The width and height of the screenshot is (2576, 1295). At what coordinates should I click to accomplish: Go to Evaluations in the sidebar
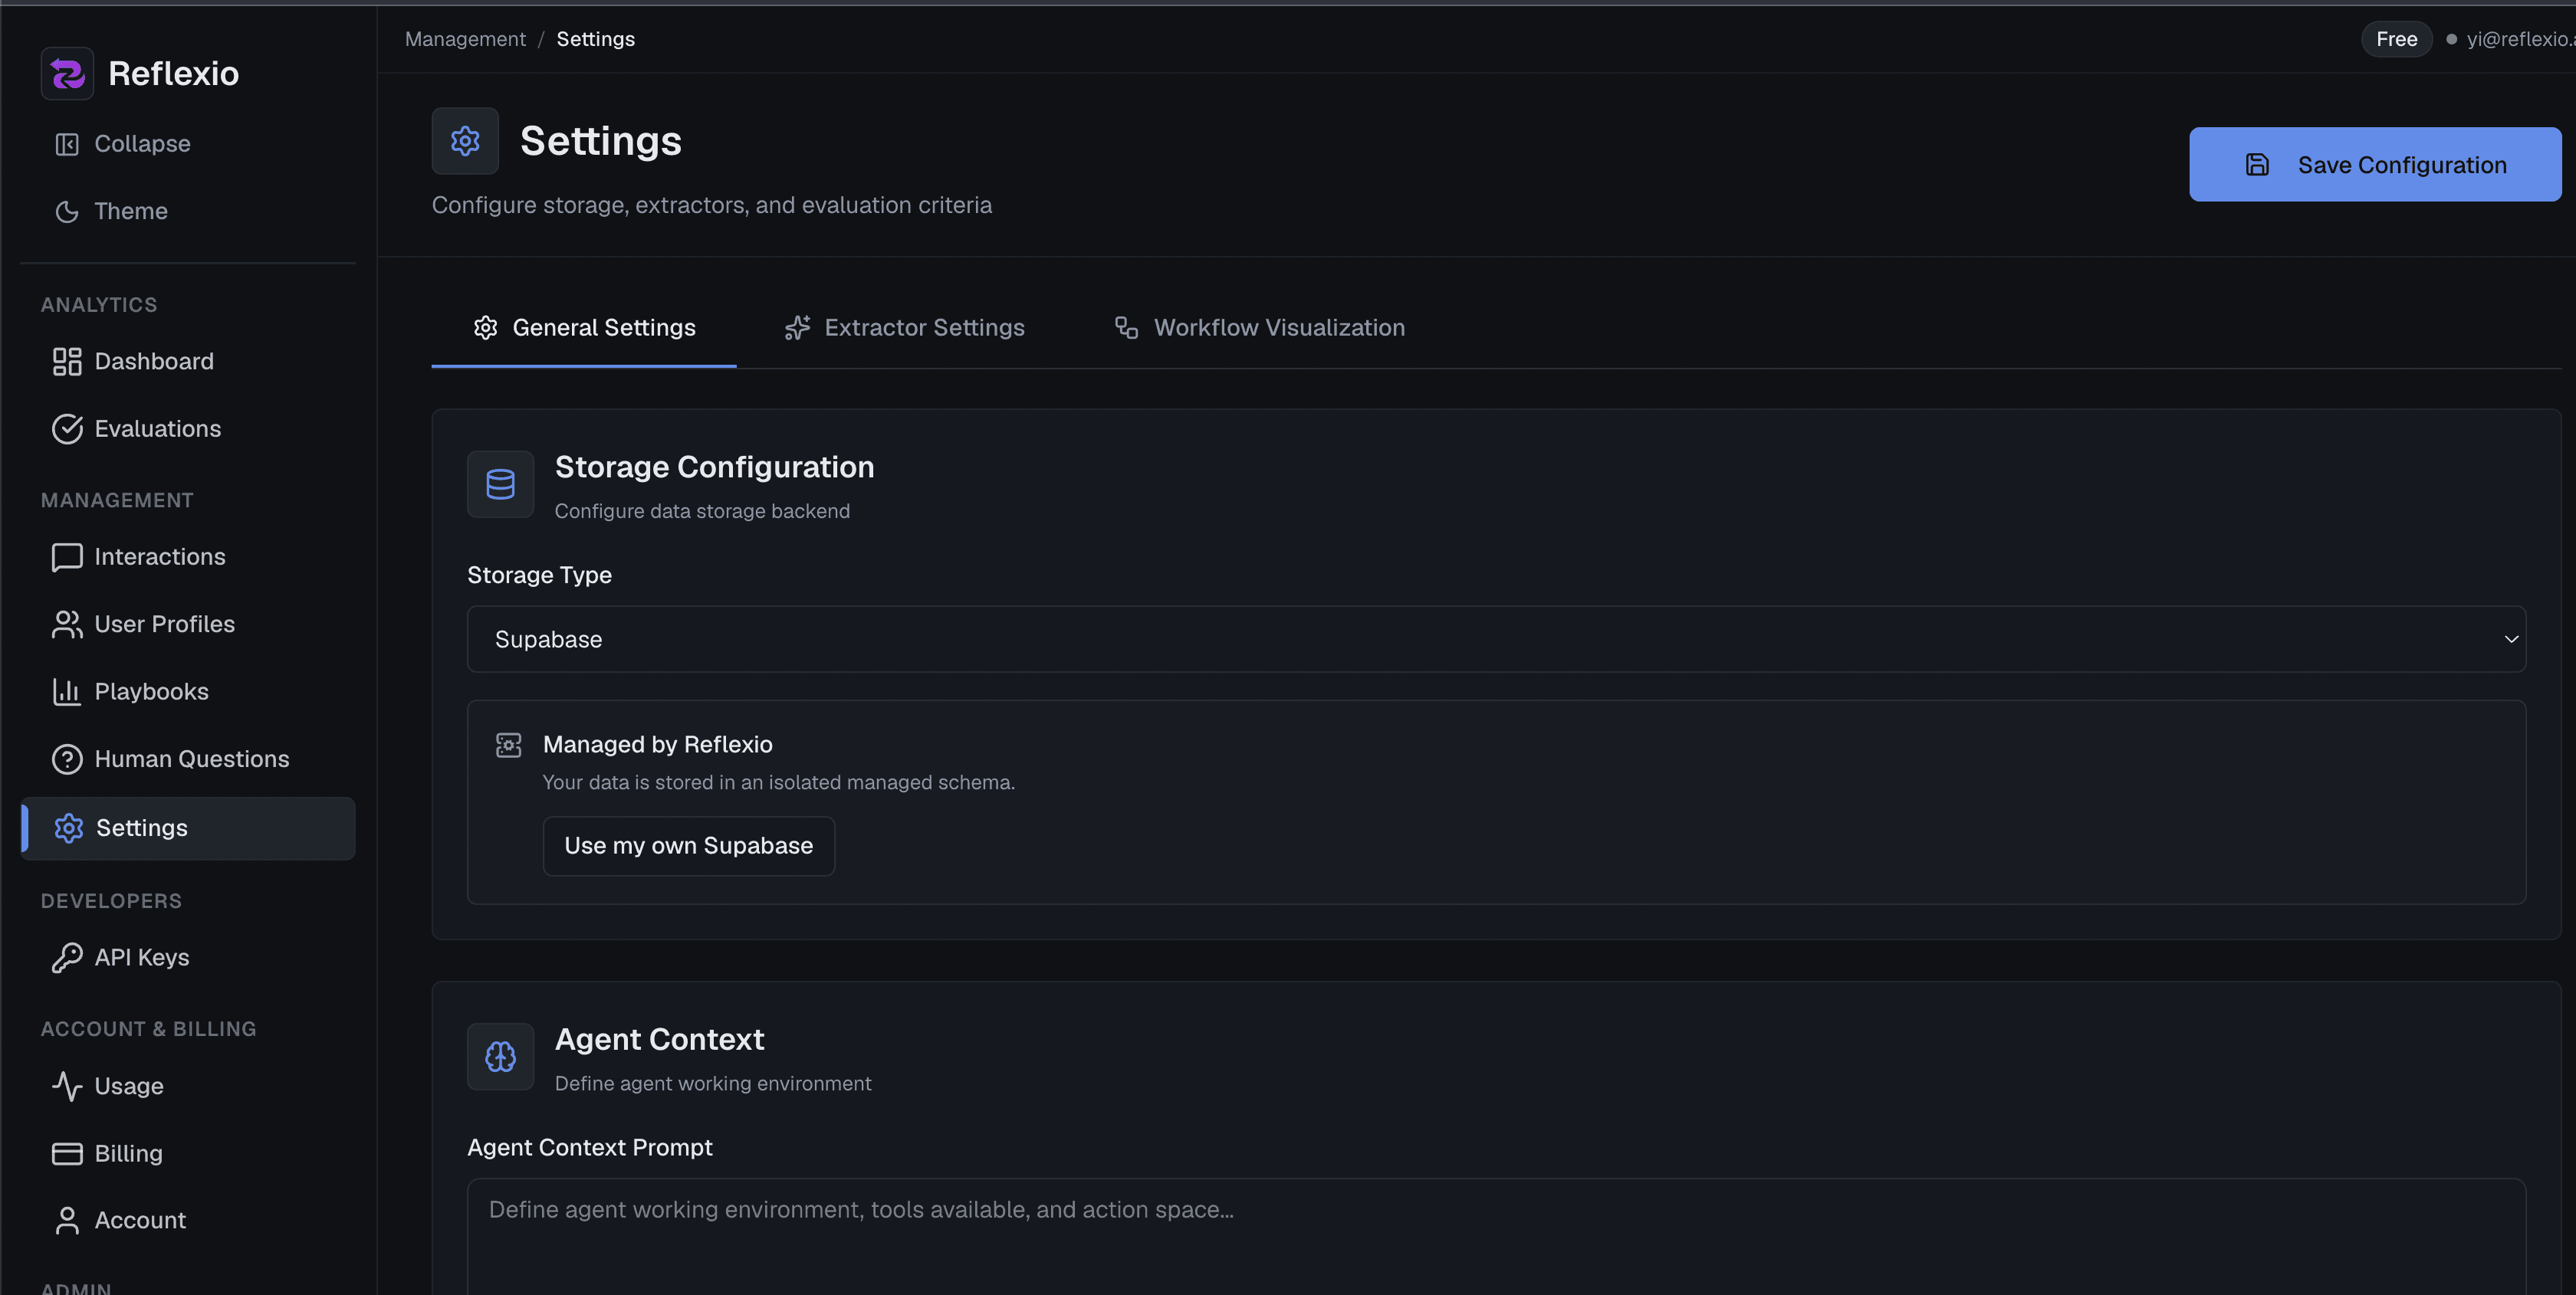[188, 428]
